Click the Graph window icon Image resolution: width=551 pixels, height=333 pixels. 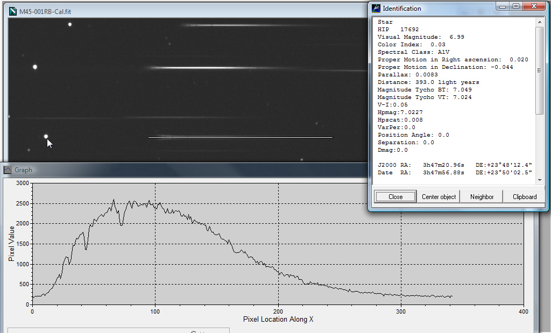[8, 170]
